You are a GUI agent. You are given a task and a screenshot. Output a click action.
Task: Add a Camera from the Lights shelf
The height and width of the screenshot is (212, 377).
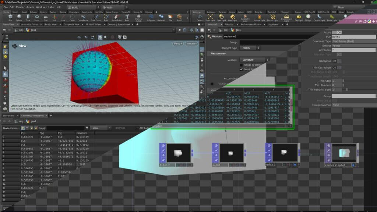click(x=200, y=18)
